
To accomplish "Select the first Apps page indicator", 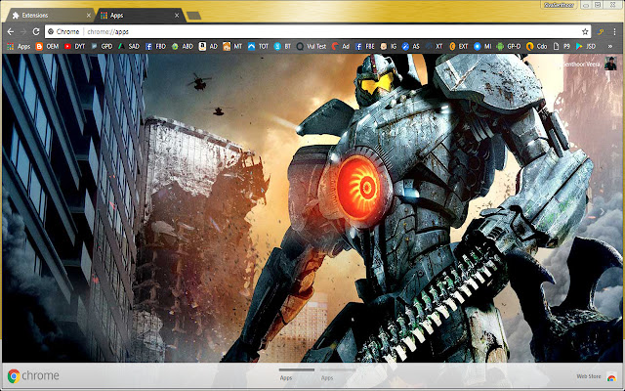I will tap(297, 373).
